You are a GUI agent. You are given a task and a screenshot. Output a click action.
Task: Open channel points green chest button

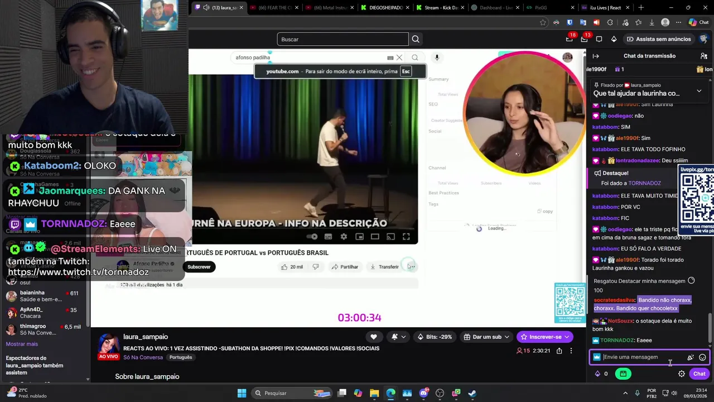pyautogui.click(x=623, y=374)
